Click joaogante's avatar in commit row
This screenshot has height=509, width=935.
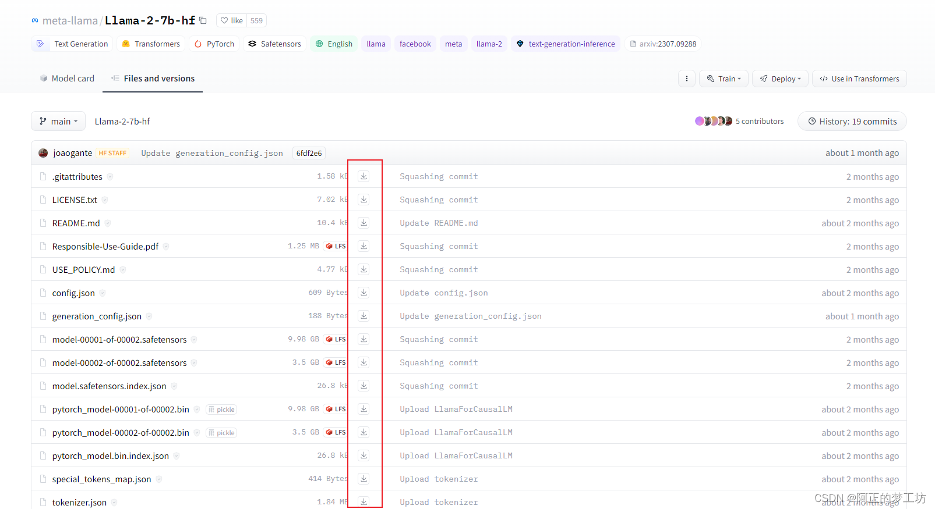pyautogui.click(x=43, y=153)
